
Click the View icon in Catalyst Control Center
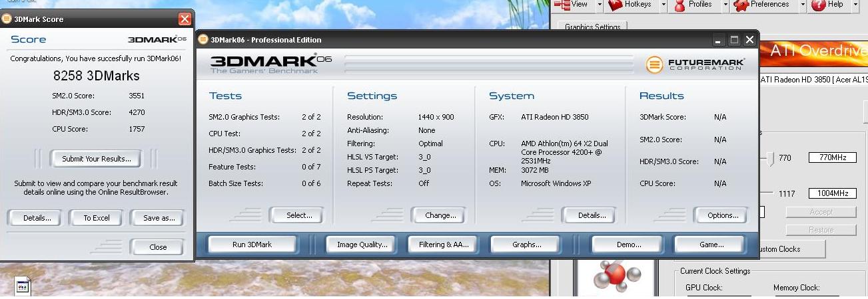(x=562, y=4)
